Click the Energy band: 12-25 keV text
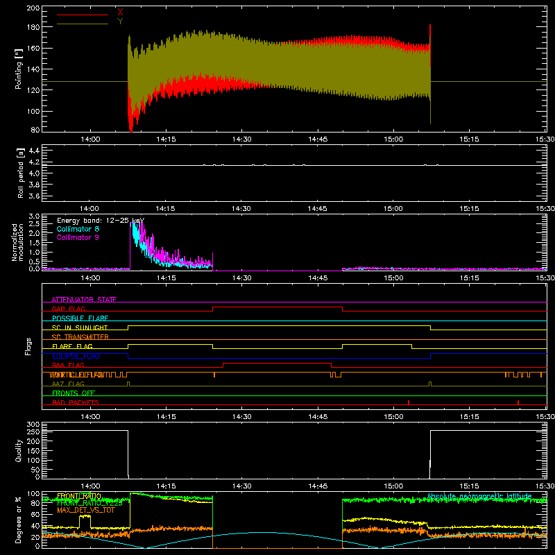The width and height of the screenshot is (555, 555). pos(101,221)
